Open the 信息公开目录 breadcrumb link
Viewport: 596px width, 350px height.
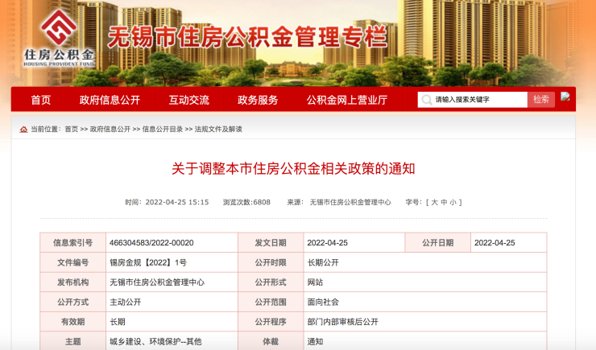point(163,129)
